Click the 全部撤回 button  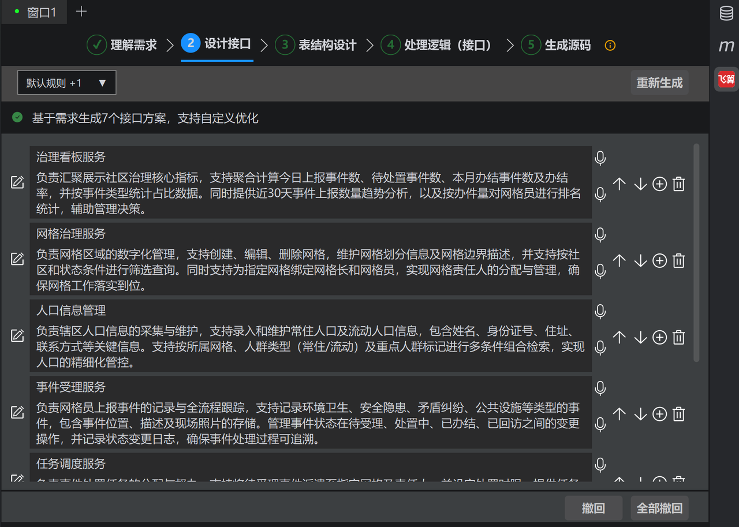tap(659, 508)
